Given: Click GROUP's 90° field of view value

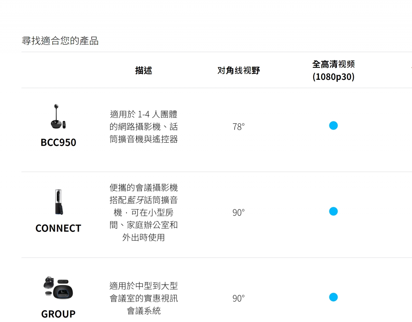Looking at the screenshot, I should click(239, 298).
